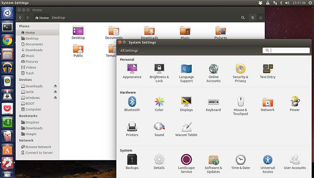The image size is (314, 178).
Task: Click Home in the file manager path bar
Action: point(42,18)
